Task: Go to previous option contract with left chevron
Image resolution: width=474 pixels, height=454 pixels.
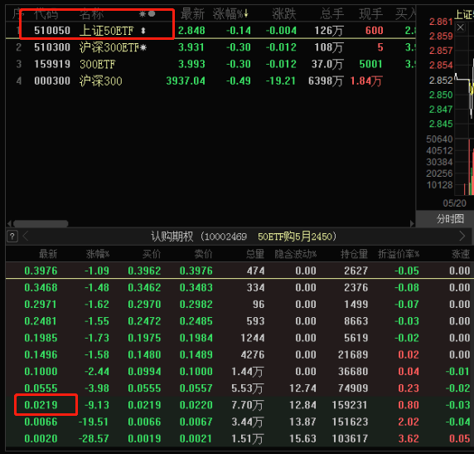Action: (x=26, y=237)
